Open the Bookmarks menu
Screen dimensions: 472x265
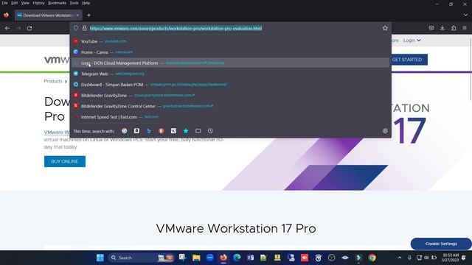[57, 3]
